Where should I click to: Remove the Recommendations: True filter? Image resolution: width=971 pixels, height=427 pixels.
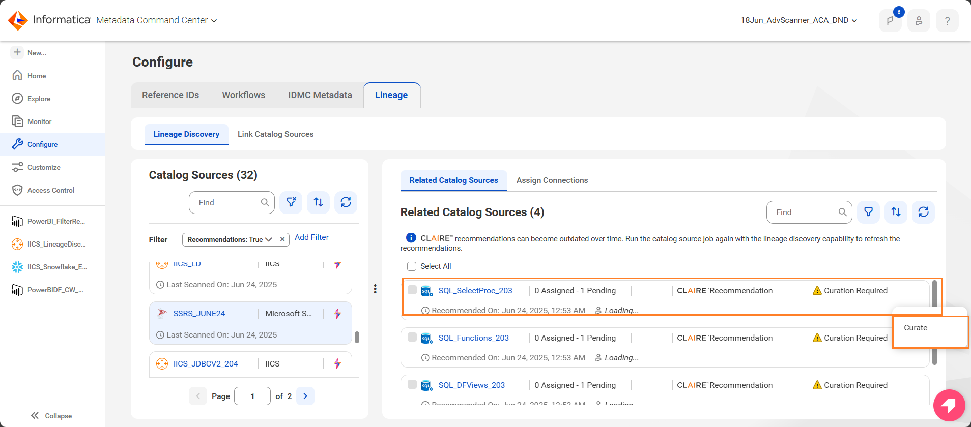(x=282, y=239)
